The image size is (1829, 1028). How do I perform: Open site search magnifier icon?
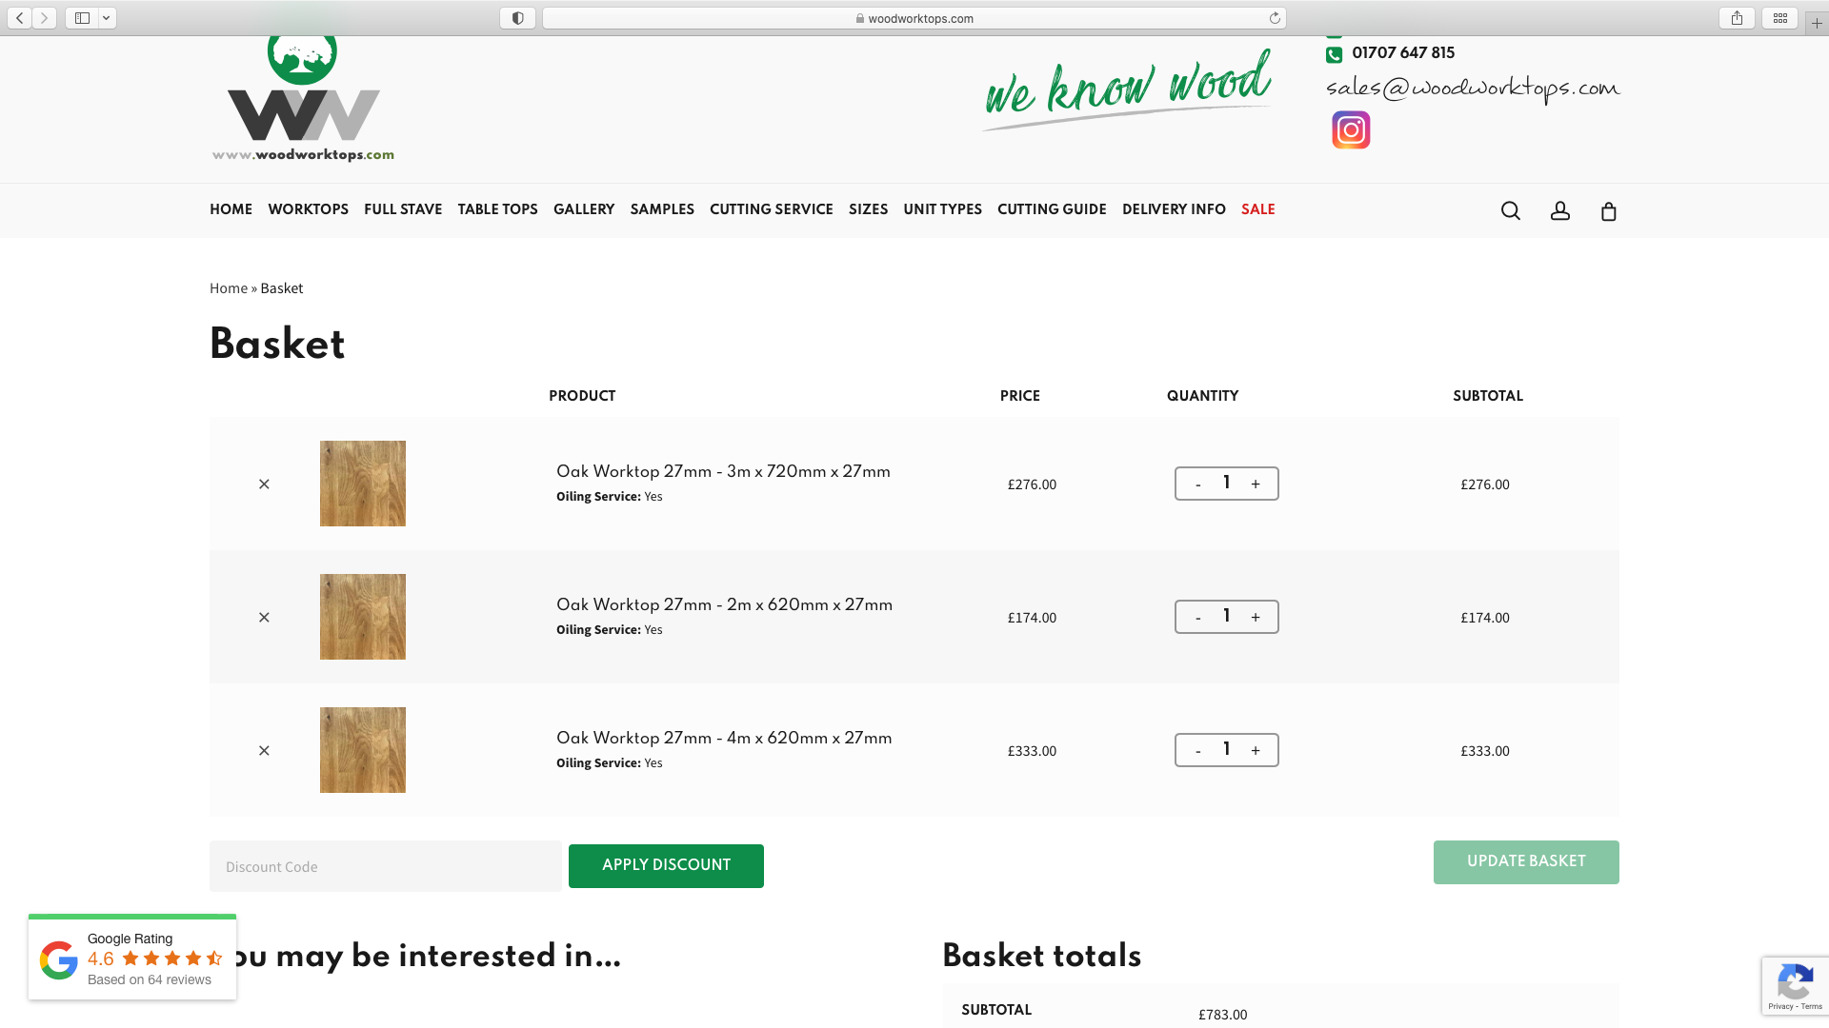click(1511, 210)
